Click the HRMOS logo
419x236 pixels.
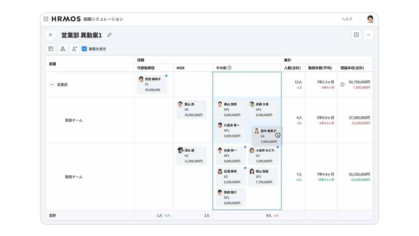[x=66, y=19]
